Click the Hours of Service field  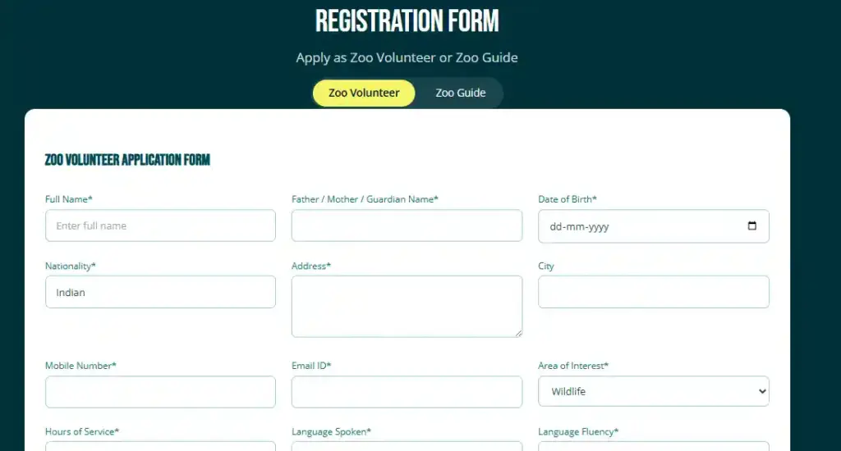click(x=160, y=446)
